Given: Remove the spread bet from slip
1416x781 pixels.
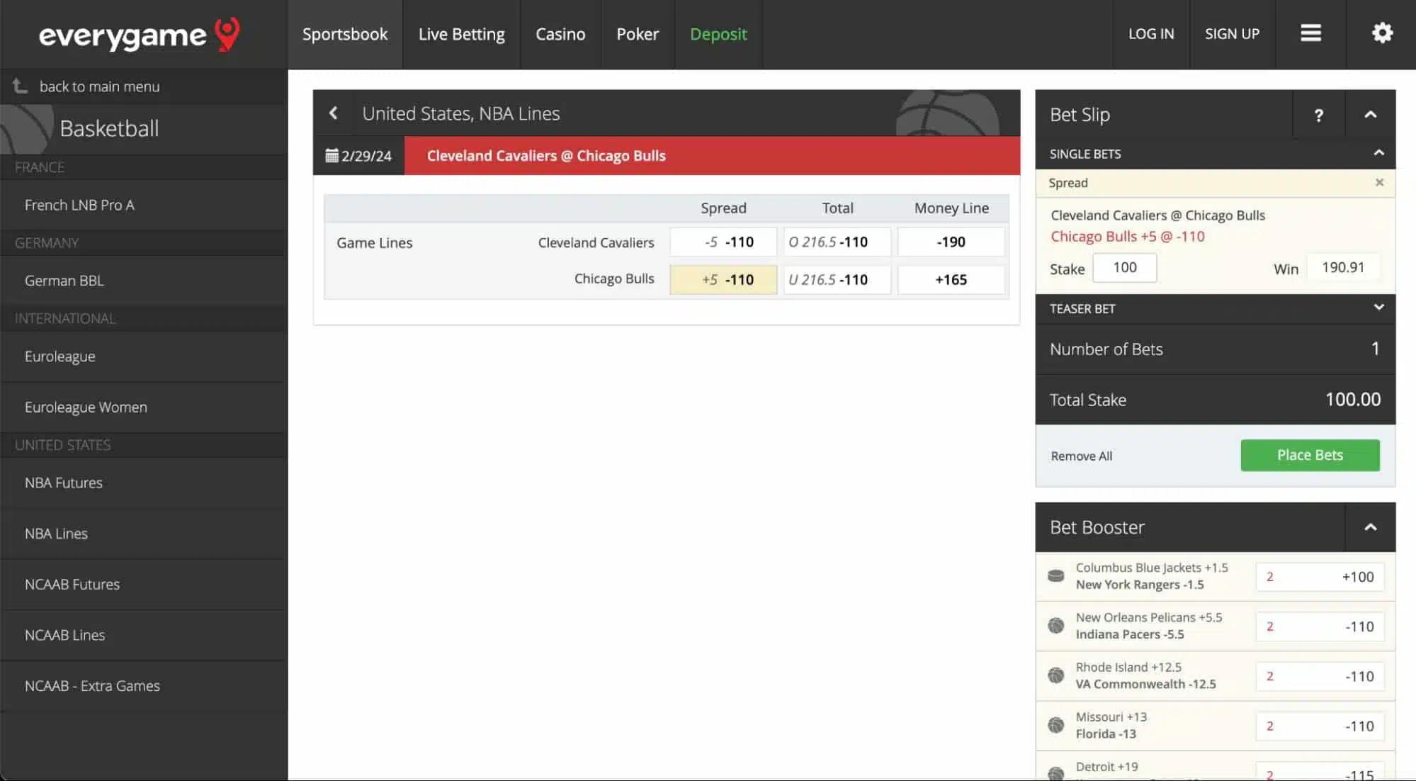Looking at the screenshot, I should 1379,183.
